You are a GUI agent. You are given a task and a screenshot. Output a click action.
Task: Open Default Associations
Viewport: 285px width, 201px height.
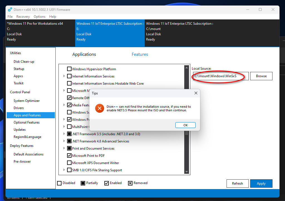[x=29, y=154]
